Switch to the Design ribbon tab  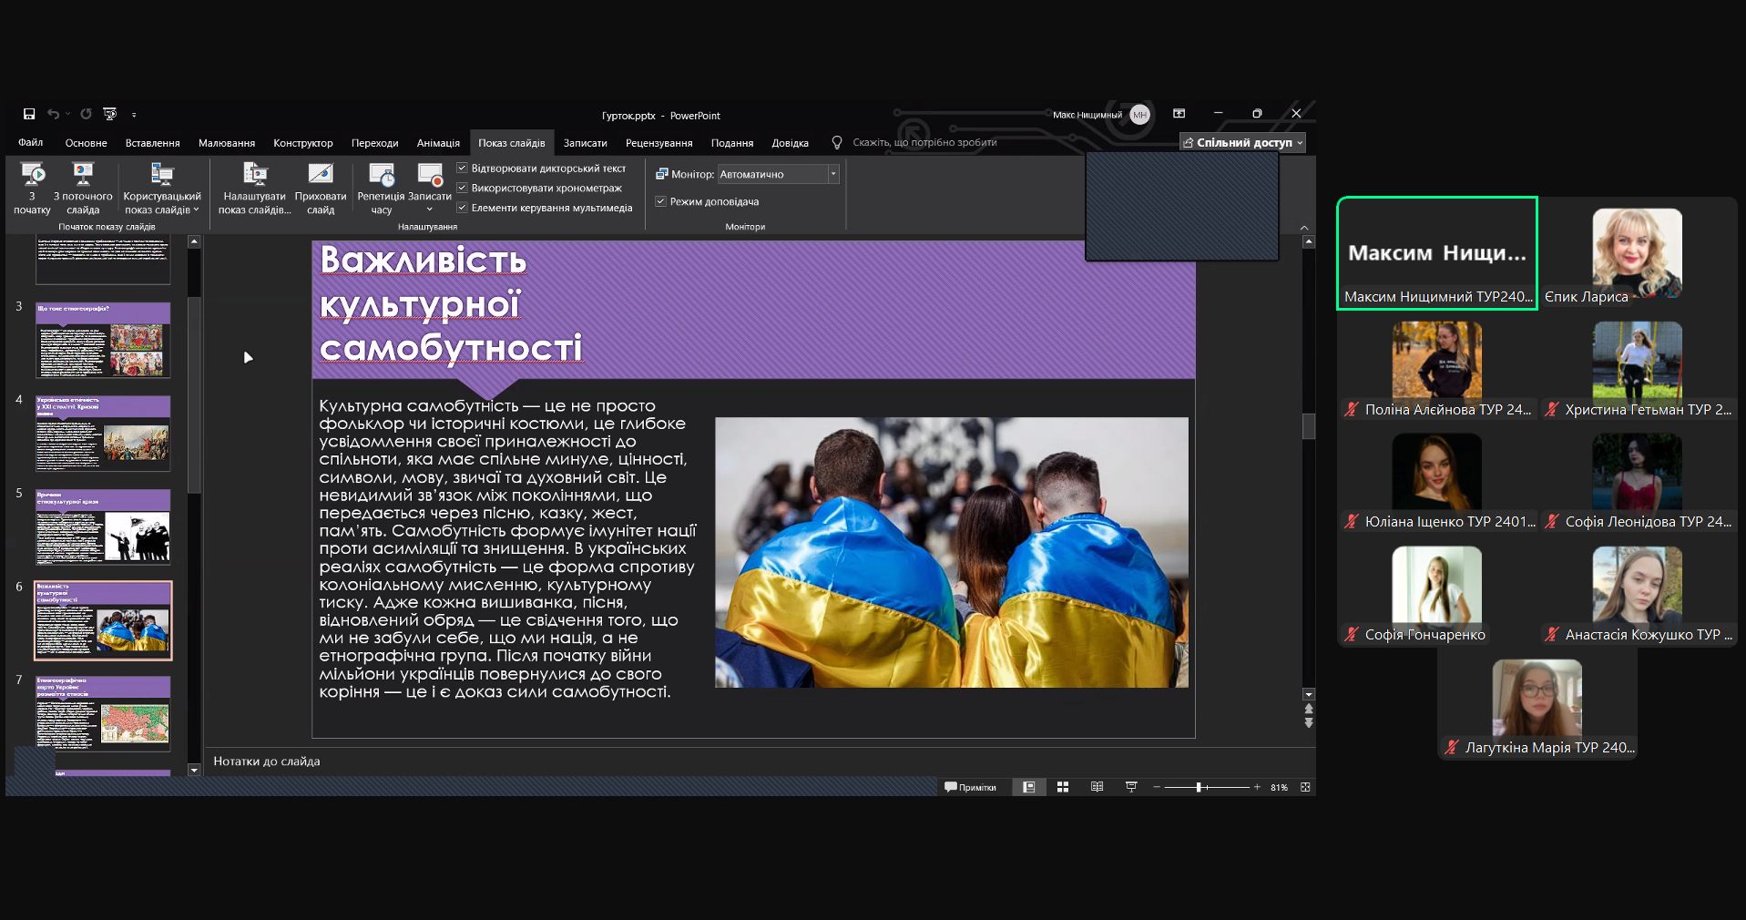pos(302,143)
